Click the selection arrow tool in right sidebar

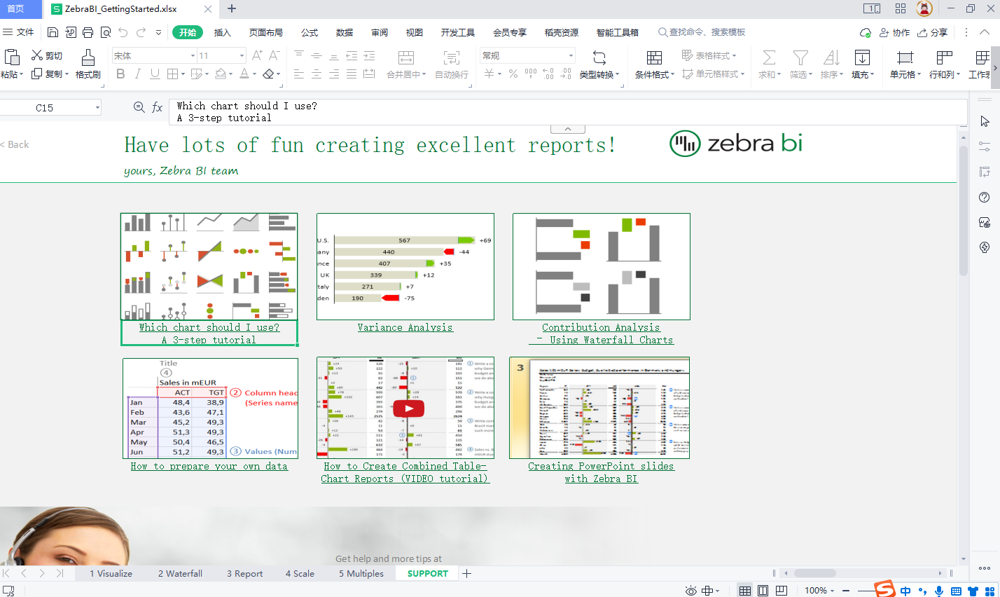coord(985,121)
